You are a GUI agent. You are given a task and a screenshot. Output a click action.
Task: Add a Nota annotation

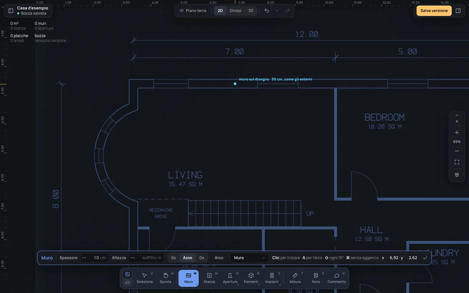(x=316, y=278)
